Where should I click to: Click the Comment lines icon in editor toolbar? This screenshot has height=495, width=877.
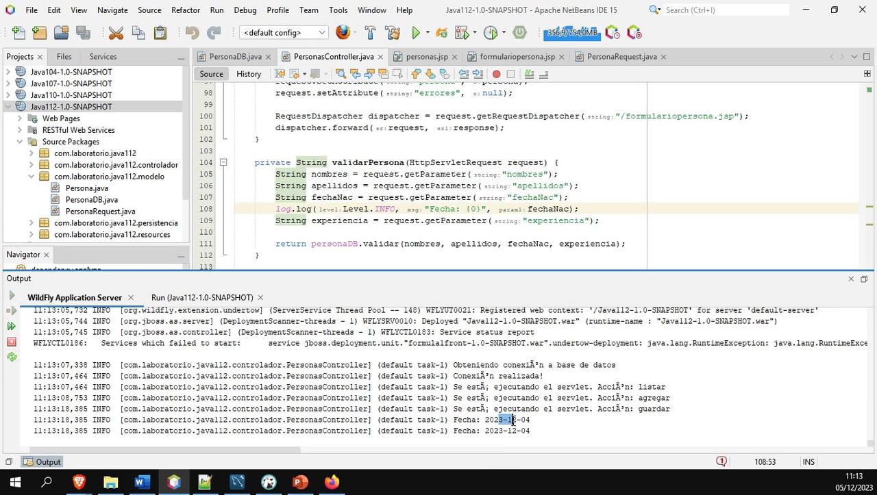point(528,73)
